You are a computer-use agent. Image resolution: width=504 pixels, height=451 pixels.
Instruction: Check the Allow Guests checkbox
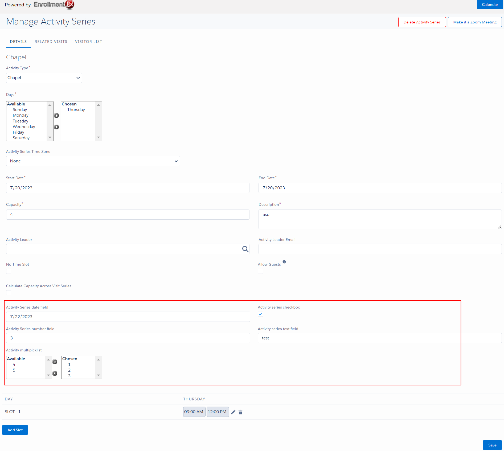pos(260,271)
